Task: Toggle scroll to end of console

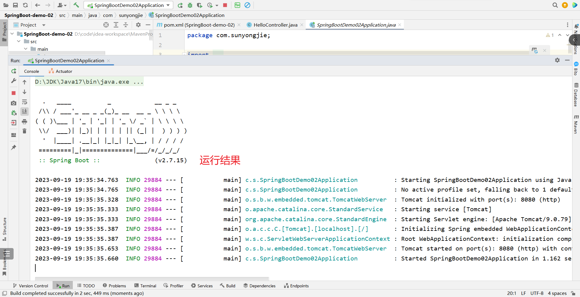Action: tap(24, 111)
